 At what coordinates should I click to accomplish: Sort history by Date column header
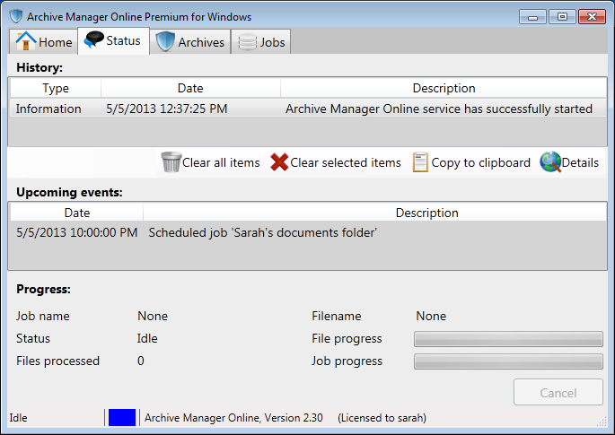click(190, 88)
